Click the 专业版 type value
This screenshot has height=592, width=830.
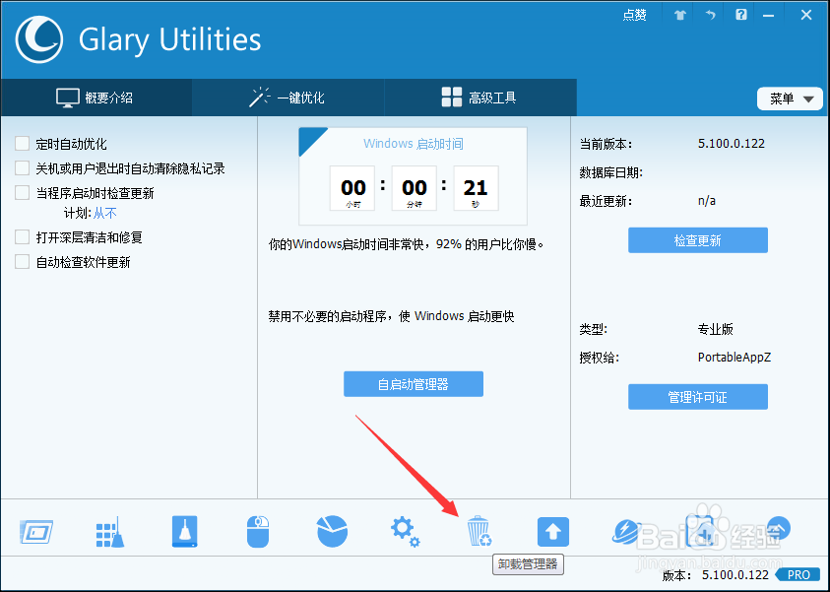(715, 329)
